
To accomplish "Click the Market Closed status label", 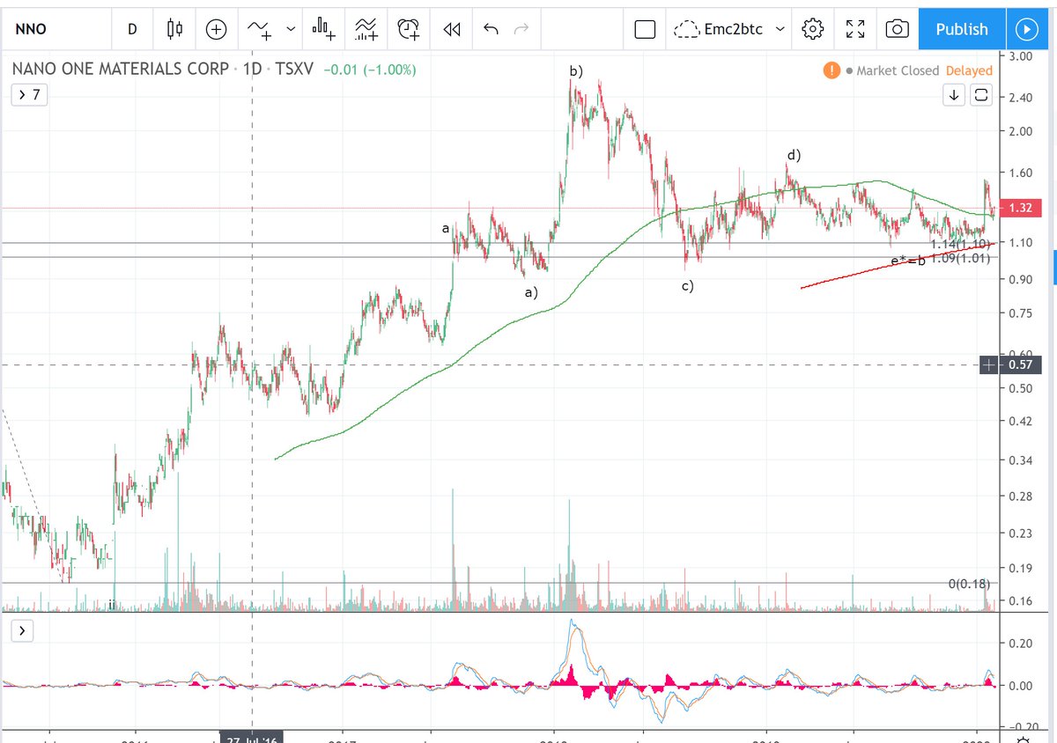I will point(898,70).
